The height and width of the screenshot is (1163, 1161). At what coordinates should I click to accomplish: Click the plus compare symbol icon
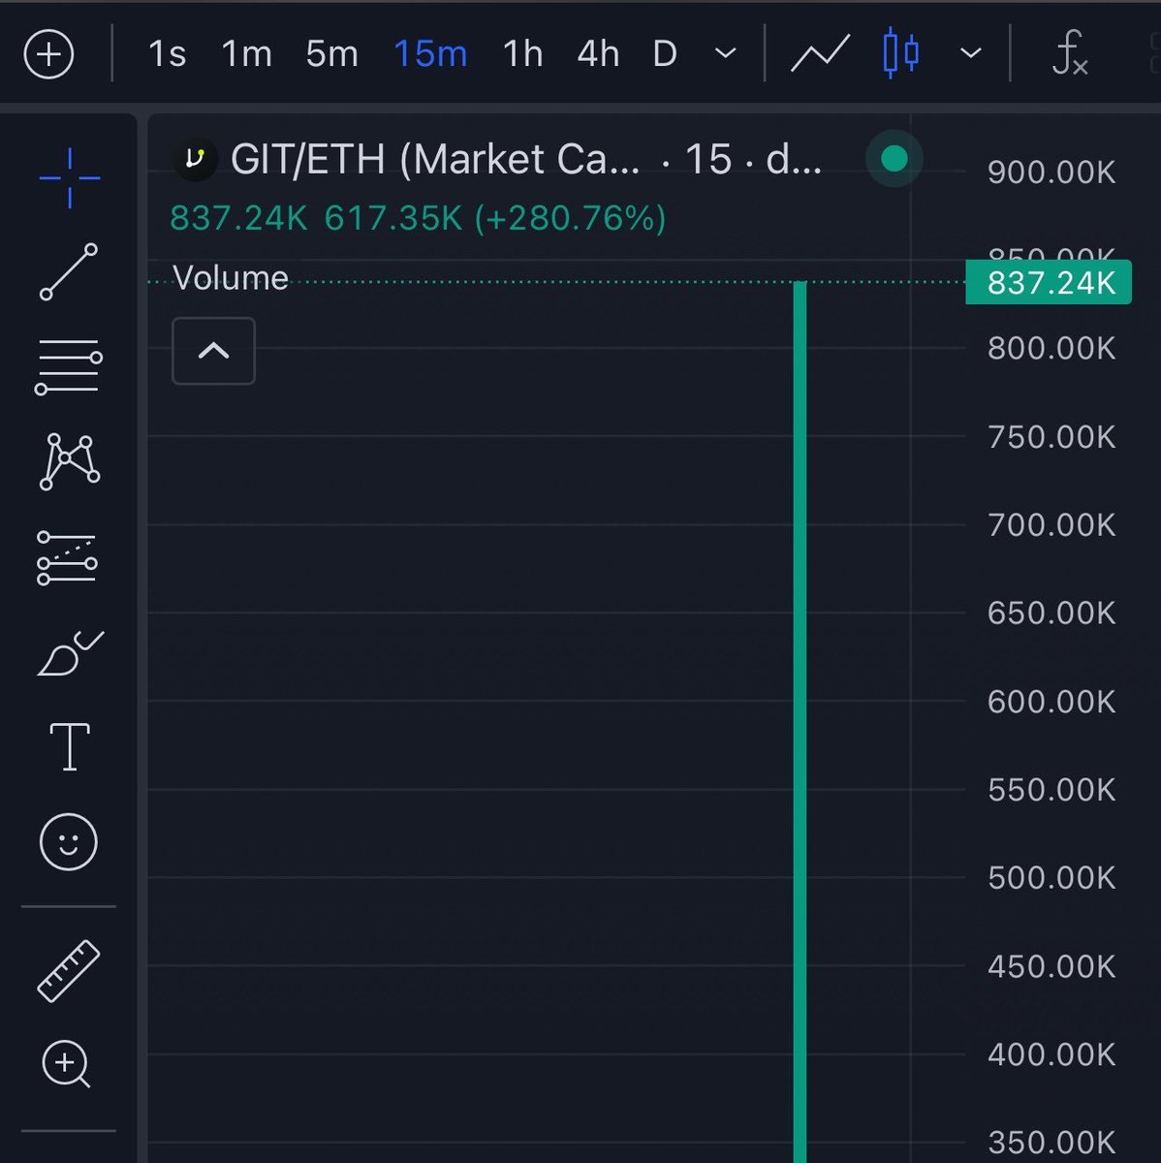48,54
